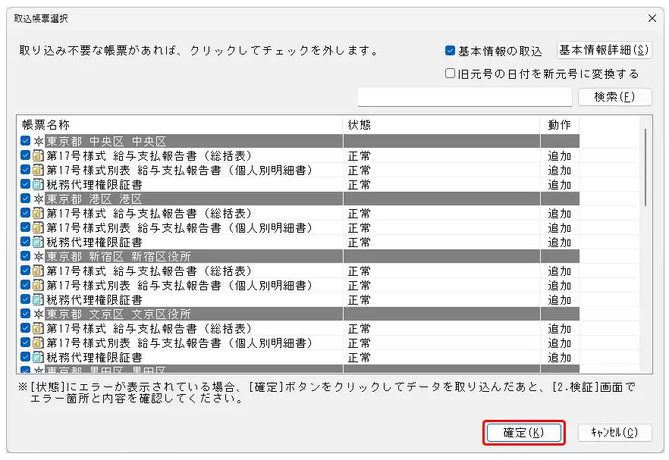Click the municipality icon beside 東京都 新宿区 新宿区役所
The width and height of the screenshot is (669, 460).
click(x=38, y=257)
